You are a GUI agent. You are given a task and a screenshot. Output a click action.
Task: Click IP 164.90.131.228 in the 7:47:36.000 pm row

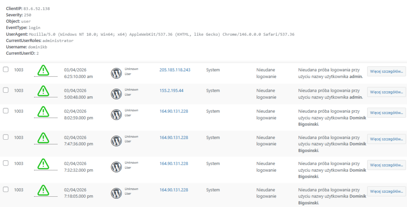coord(174,137)
